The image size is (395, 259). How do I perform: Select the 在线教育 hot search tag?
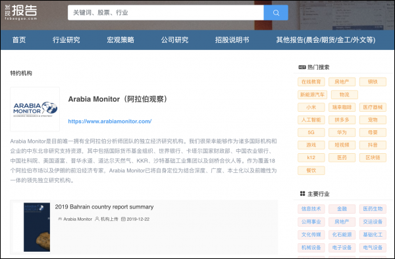[311, 82]
